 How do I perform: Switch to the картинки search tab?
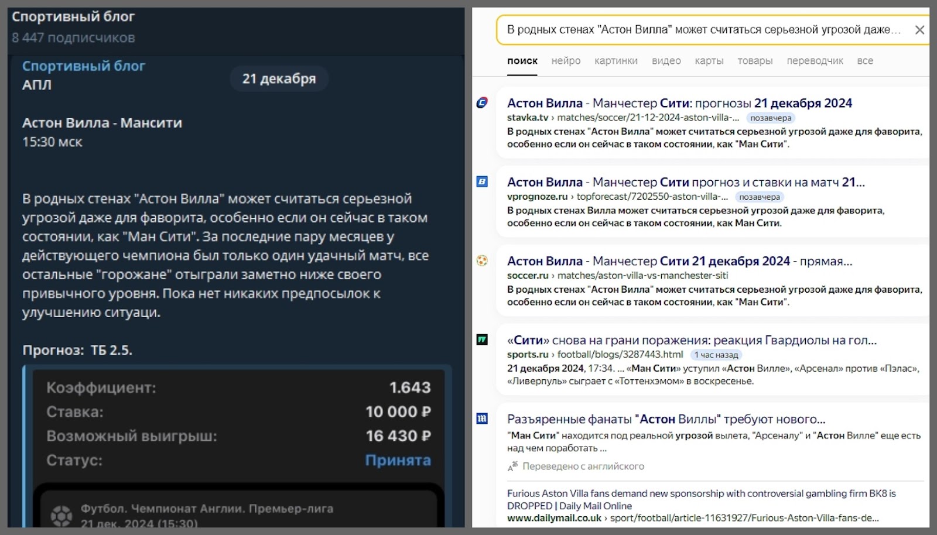tap(615, 61)
